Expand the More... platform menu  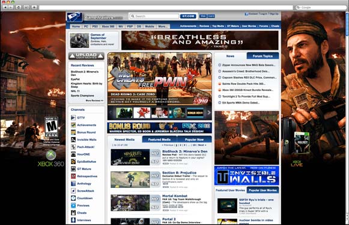(163, 26)
